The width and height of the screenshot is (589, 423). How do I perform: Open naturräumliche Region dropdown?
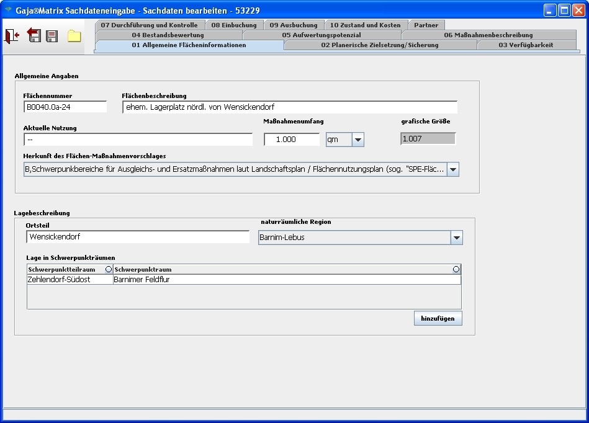point(456,238)
